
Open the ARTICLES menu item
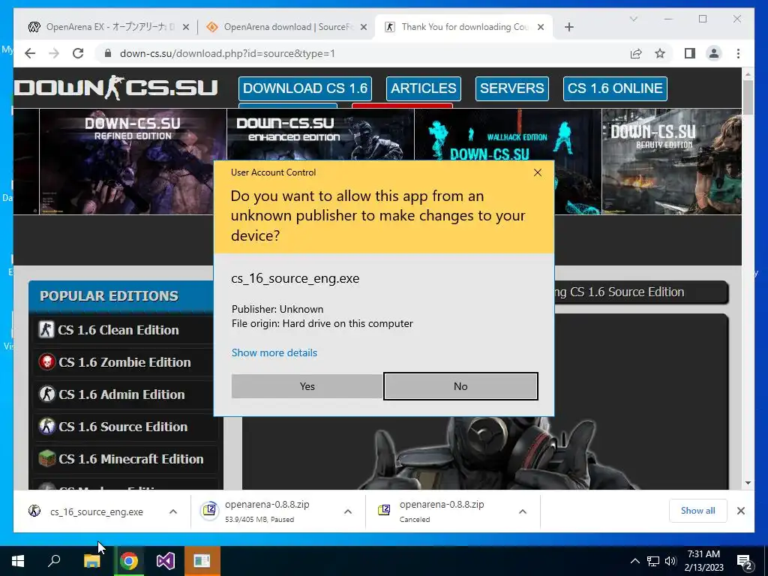click(424, 88)
